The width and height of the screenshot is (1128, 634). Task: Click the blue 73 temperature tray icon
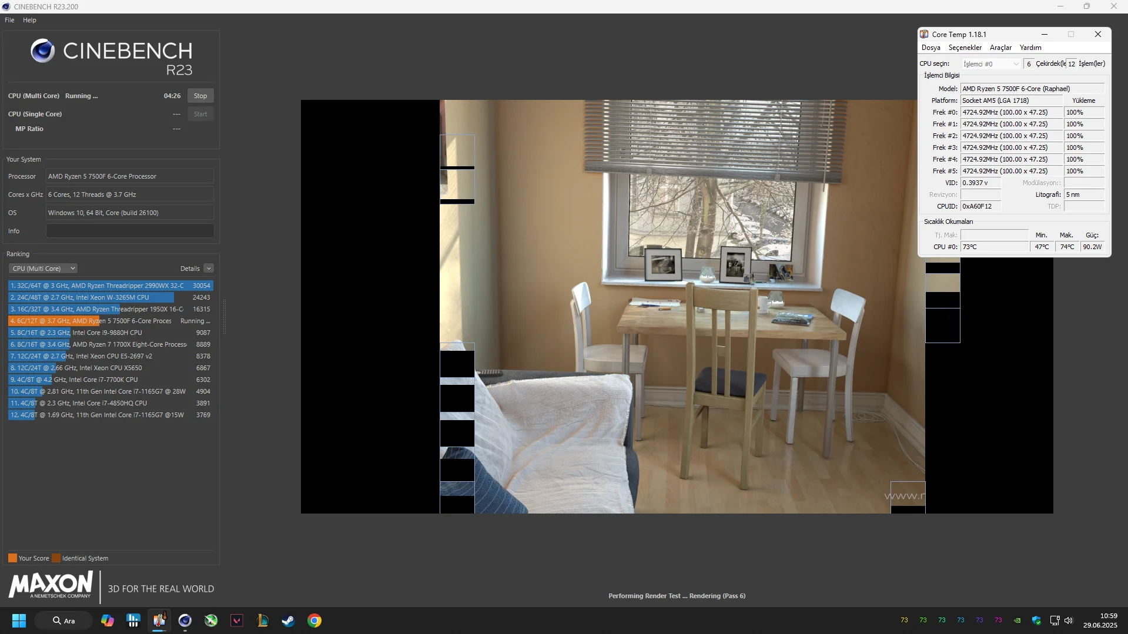(x=960, y=620)
